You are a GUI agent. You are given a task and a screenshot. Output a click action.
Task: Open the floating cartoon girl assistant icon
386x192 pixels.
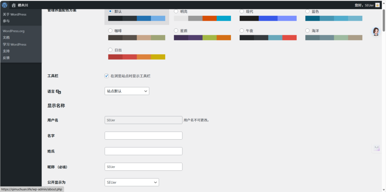click(x=376, y=32)
